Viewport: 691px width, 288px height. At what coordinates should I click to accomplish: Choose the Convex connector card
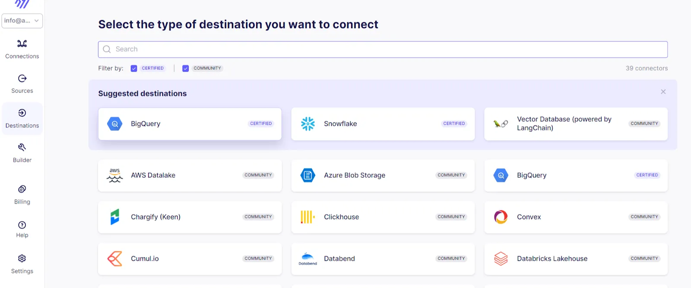(576, 217)
